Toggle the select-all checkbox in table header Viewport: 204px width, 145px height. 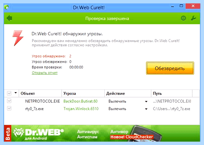pyautogui.click(x=9, y=93)
